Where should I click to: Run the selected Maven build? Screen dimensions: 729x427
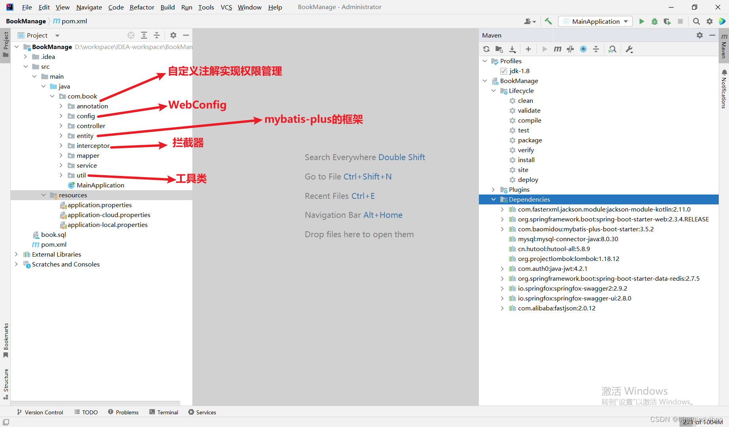(545, 49)
